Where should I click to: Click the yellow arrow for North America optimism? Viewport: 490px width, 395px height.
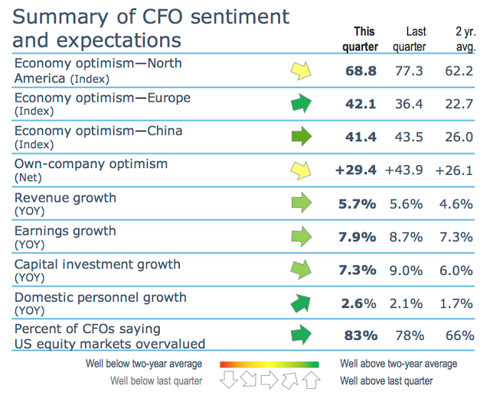point(302,70)
